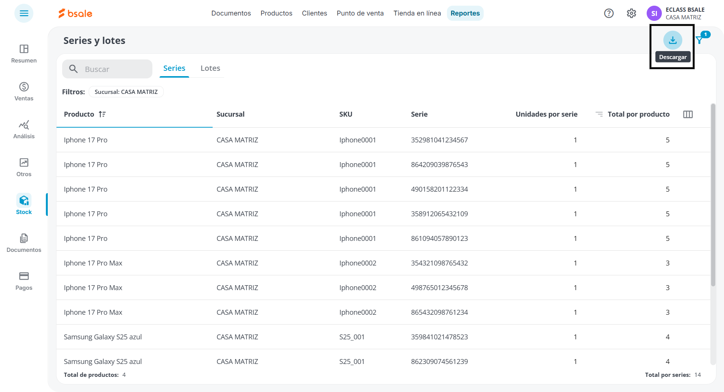724x392 pixels.
Task: Open the settings gear icon
Action: [631, 13]
